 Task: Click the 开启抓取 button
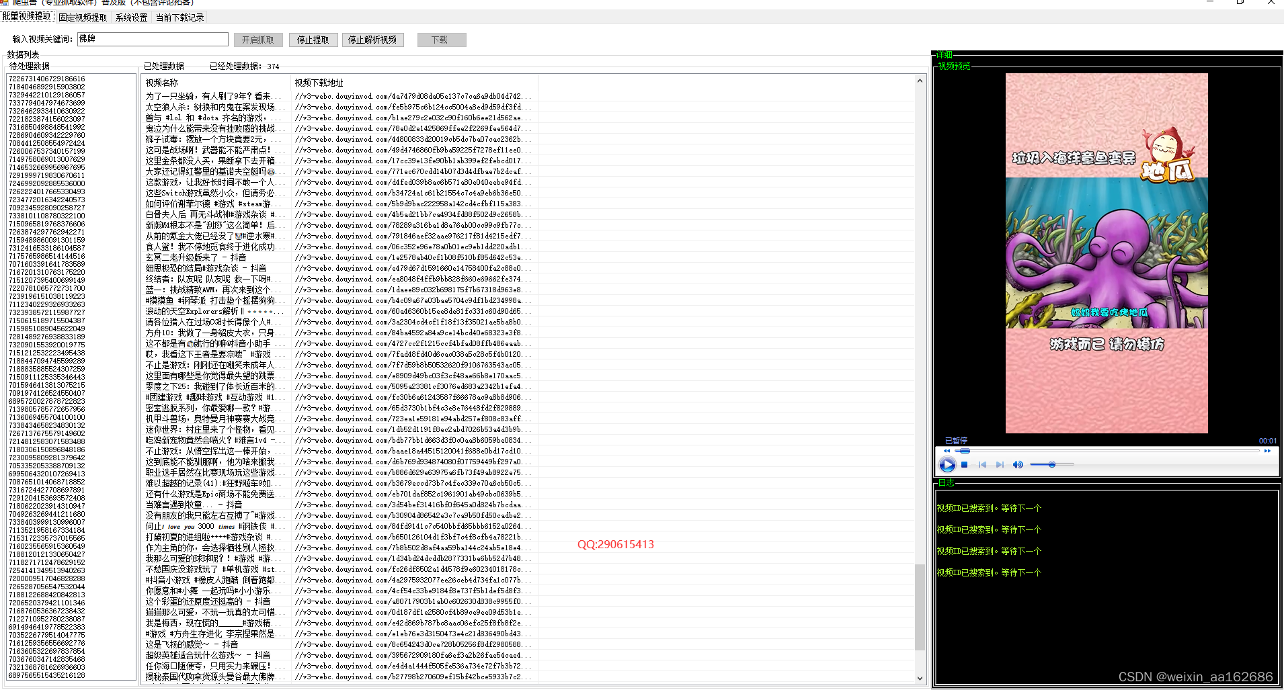tap(258, 40)
